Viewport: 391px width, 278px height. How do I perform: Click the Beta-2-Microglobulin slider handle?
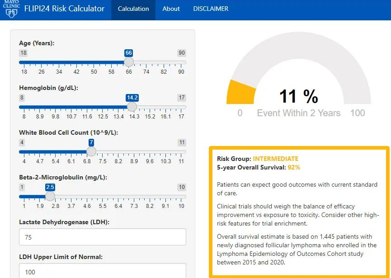coord(50,196)
